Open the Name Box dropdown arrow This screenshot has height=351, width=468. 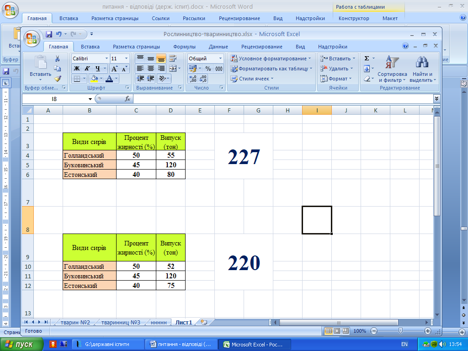[90, 99]
